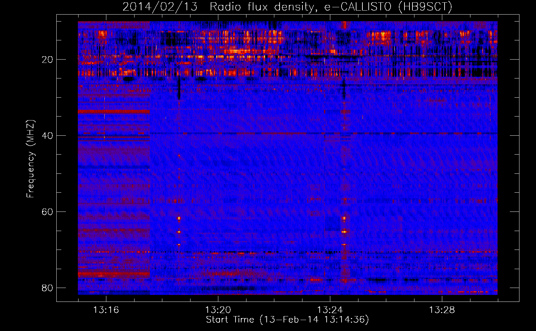The height and width of the screenshot is (331, 536).
Task: Click the plot title 'Radio flux density, e-CALLISTO (HB9SCT)'
Action: (x=331, y=7)
